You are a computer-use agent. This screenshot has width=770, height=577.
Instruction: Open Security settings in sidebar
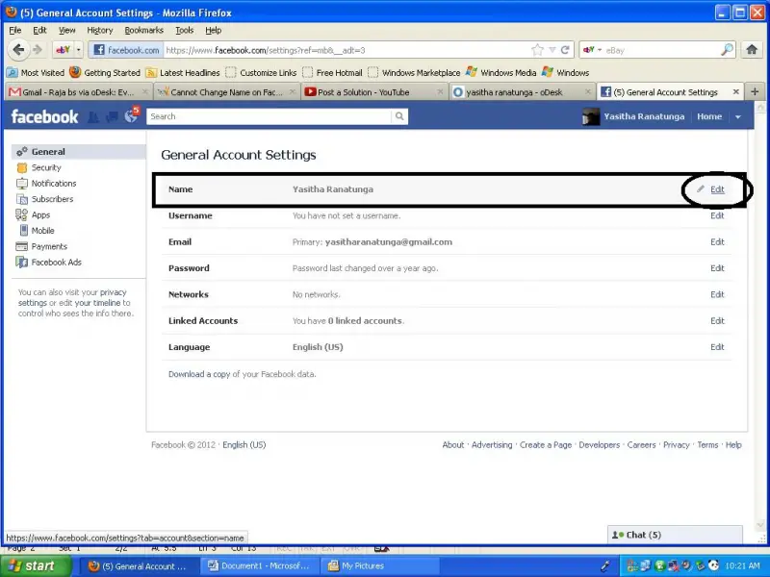46,167
